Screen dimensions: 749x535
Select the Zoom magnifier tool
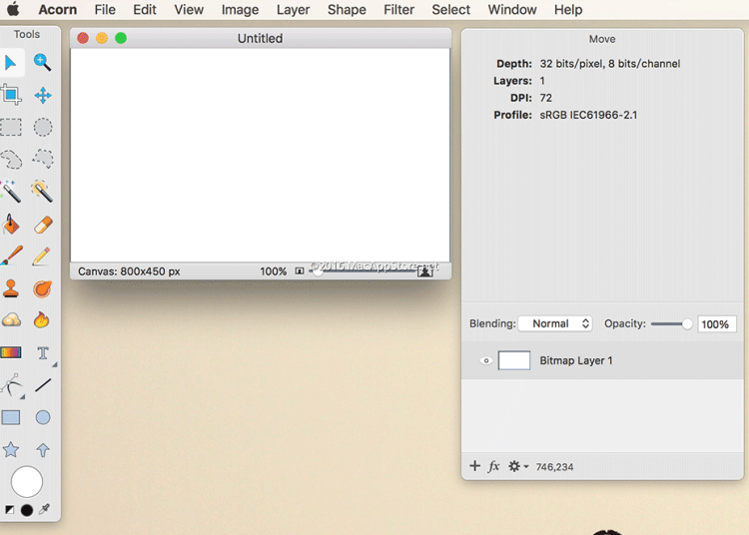point(43,63)
